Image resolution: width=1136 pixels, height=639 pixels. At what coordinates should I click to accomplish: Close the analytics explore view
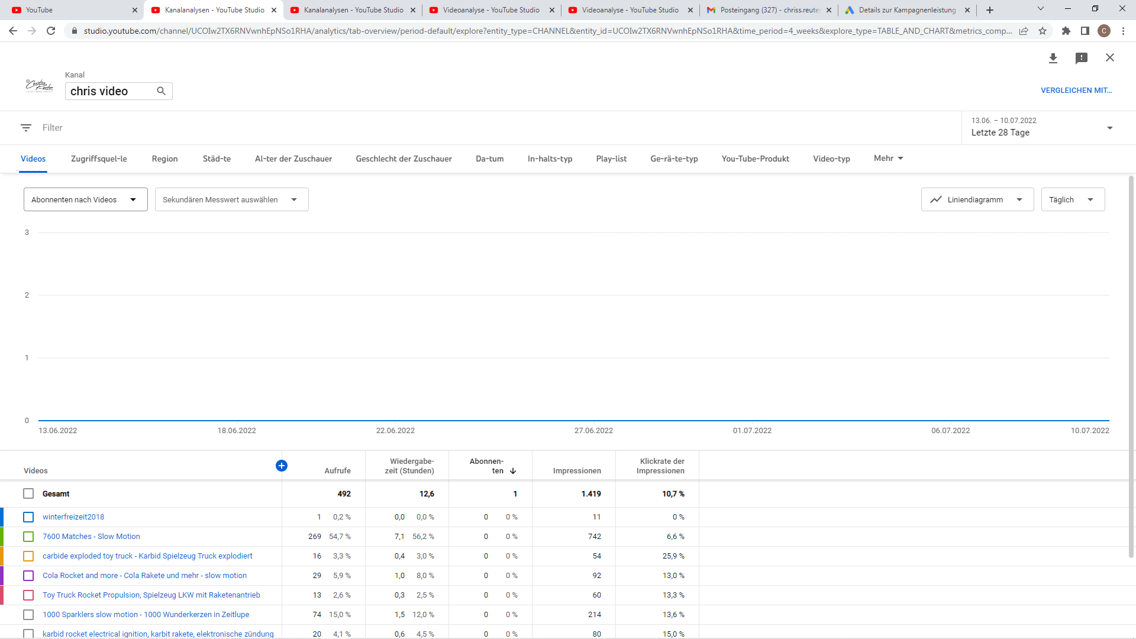[1110, 57]
